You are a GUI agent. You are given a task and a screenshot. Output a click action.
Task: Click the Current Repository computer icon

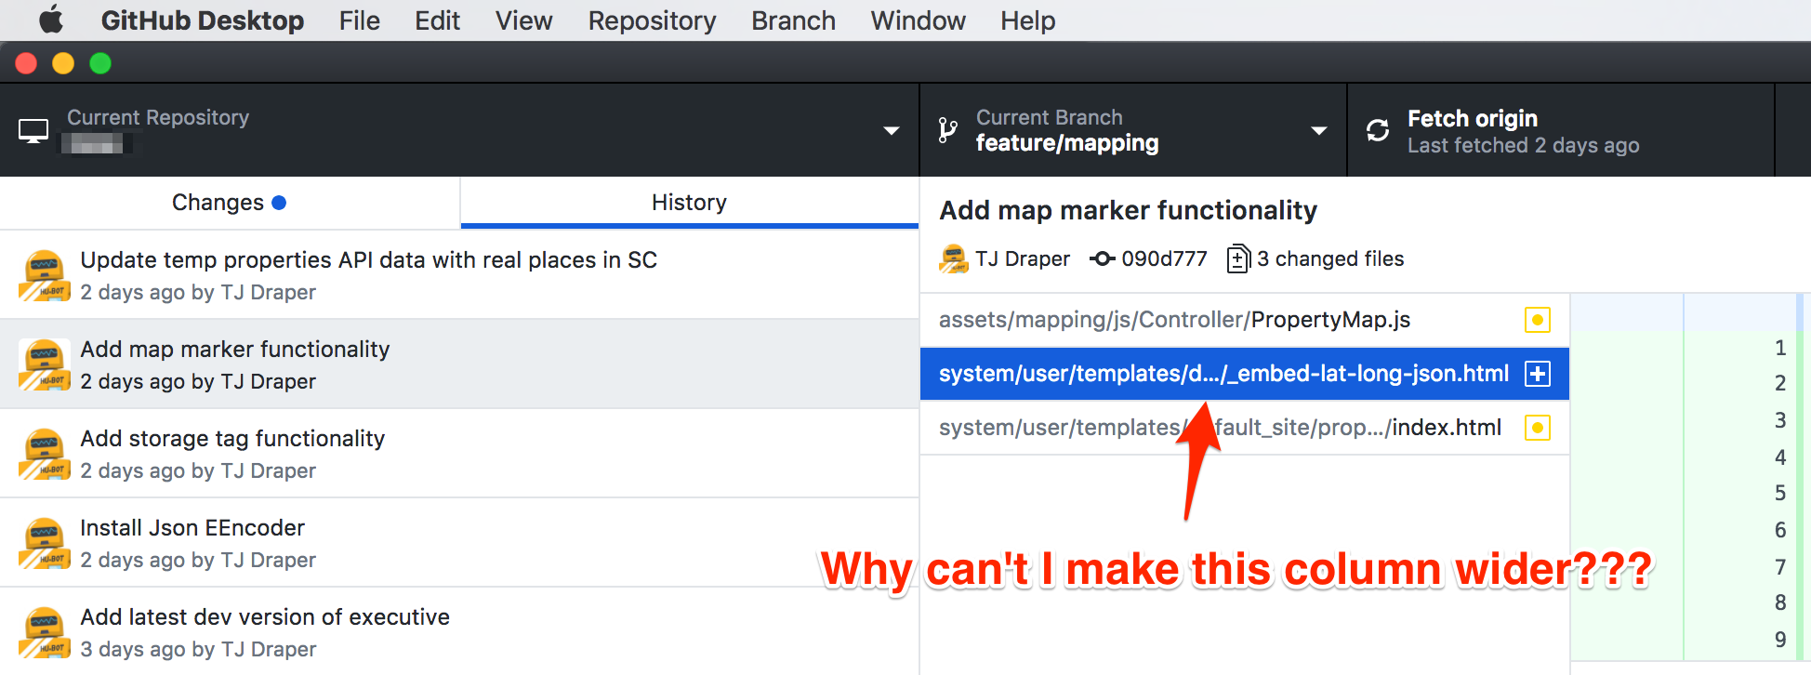[x=33, y=131]
